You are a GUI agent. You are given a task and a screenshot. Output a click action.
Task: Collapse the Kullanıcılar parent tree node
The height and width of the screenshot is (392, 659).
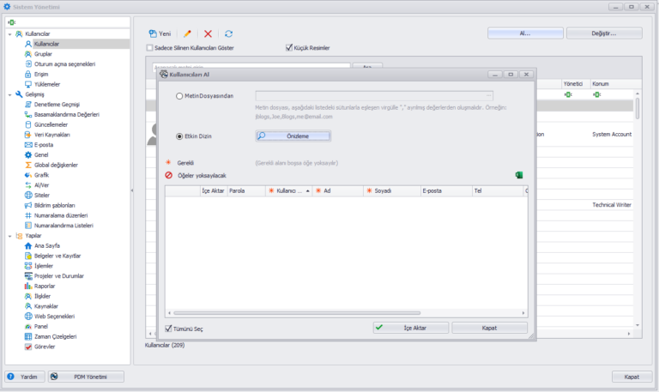9,33
